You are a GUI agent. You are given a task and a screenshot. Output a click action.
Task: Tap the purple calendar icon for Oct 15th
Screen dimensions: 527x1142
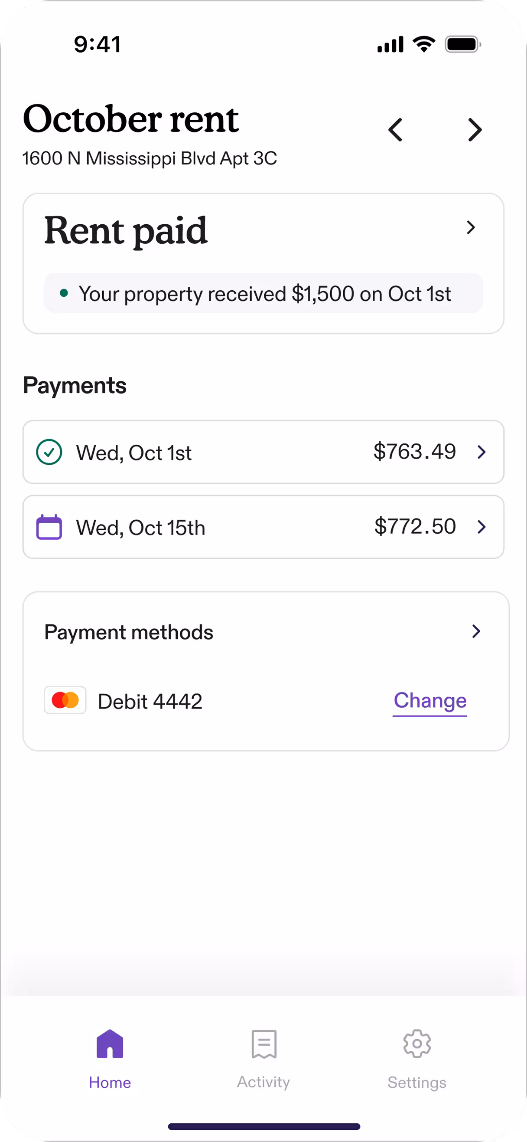pyautogui.click(x=49, y=527)
